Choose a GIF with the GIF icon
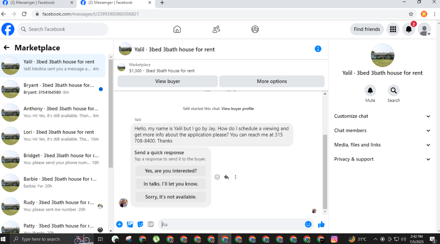 [151, 224]
